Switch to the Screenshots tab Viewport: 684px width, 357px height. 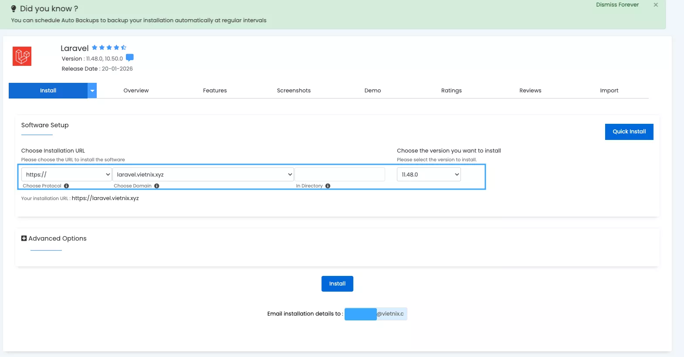[x=294, y=91]
